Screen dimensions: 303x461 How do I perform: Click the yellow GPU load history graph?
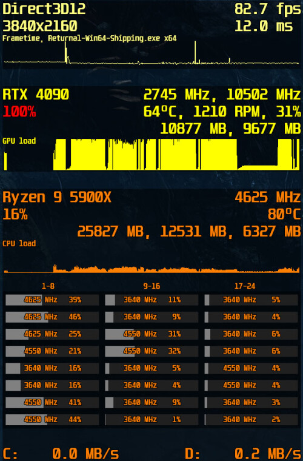click(151, 154)
